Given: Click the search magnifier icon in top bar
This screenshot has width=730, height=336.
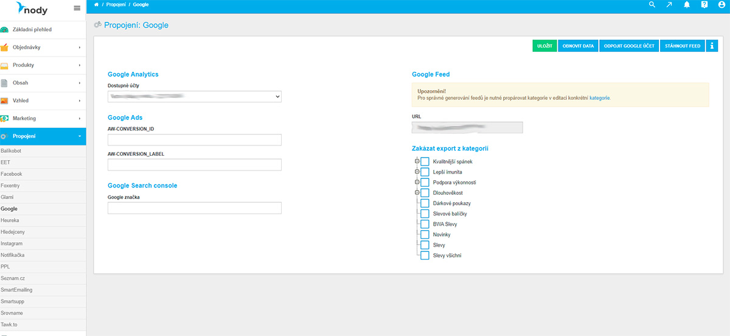Looking at the screenshot, I should [x=652, y=5].
